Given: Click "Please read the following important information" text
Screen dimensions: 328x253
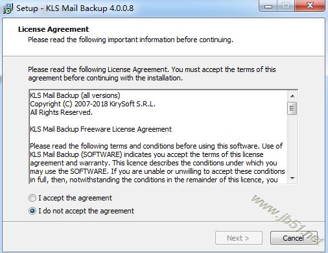Looking at the screenshot, I should click(101, 40).
